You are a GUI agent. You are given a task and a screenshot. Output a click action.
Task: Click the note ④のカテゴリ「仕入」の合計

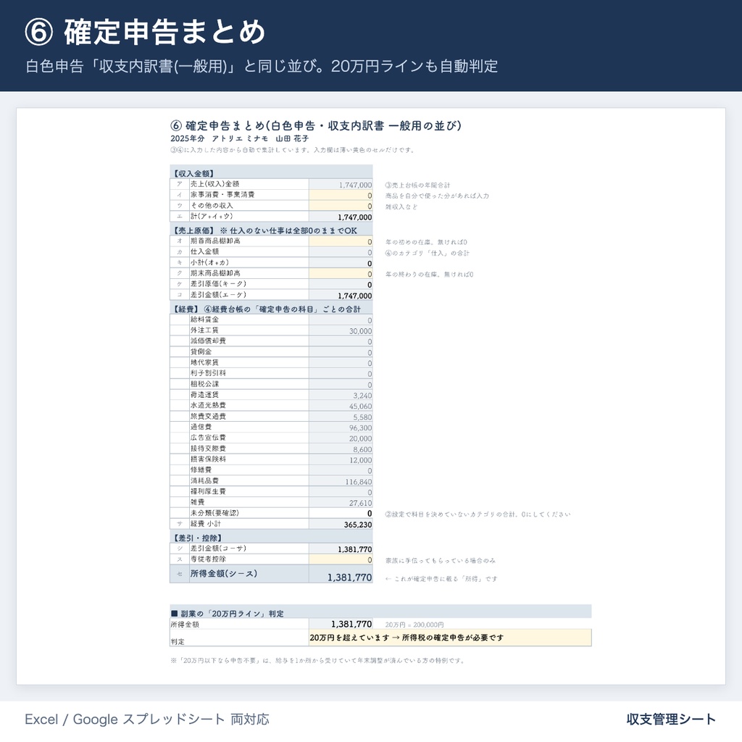tap(428, 253)
